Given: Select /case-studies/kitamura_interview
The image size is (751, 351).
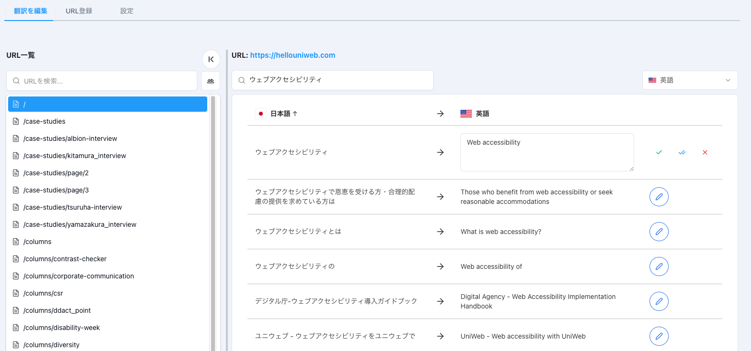Looking at the screenshot, I should pos(108,156).
